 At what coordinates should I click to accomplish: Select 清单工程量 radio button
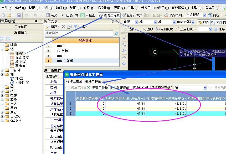[x=67, y=88]
